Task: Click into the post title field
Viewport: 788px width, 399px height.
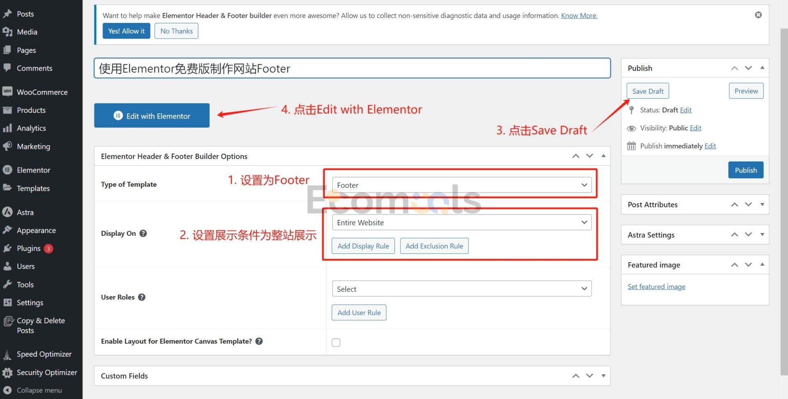Action: coord(352,68)
